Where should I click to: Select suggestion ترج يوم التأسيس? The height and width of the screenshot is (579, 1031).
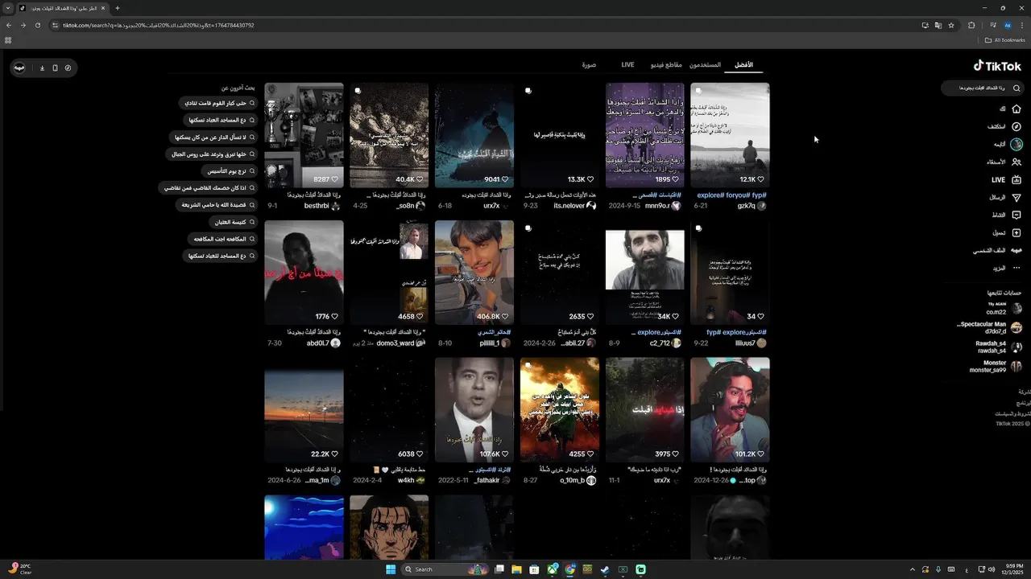pyautogui.click(x=230, y=170)
